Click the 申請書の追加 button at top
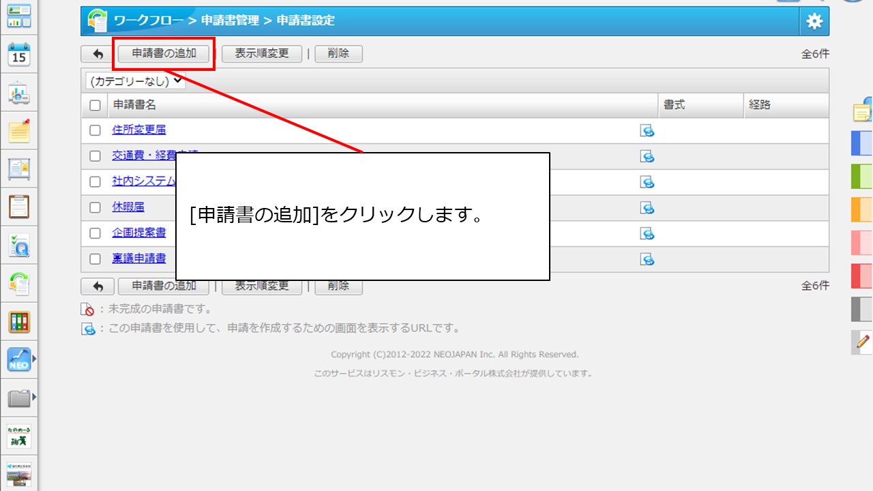The width and height of the screenshot is (873, 491). (164, 54)
